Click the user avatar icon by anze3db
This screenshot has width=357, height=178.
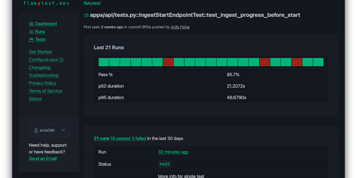pyautogui.click(x=36, y=130)
